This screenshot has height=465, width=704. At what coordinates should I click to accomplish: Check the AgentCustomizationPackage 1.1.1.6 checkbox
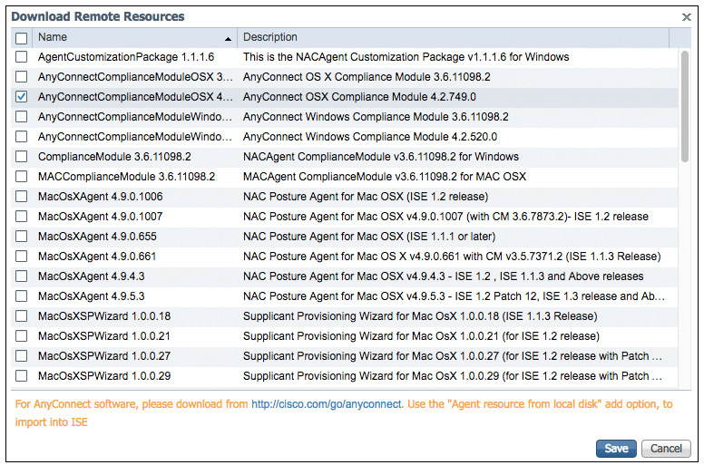21,57
